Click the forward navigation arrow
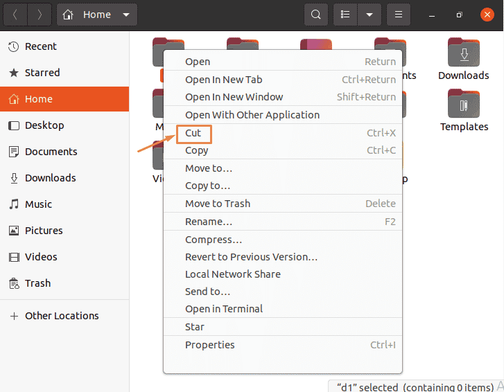 tap(40, 15)
